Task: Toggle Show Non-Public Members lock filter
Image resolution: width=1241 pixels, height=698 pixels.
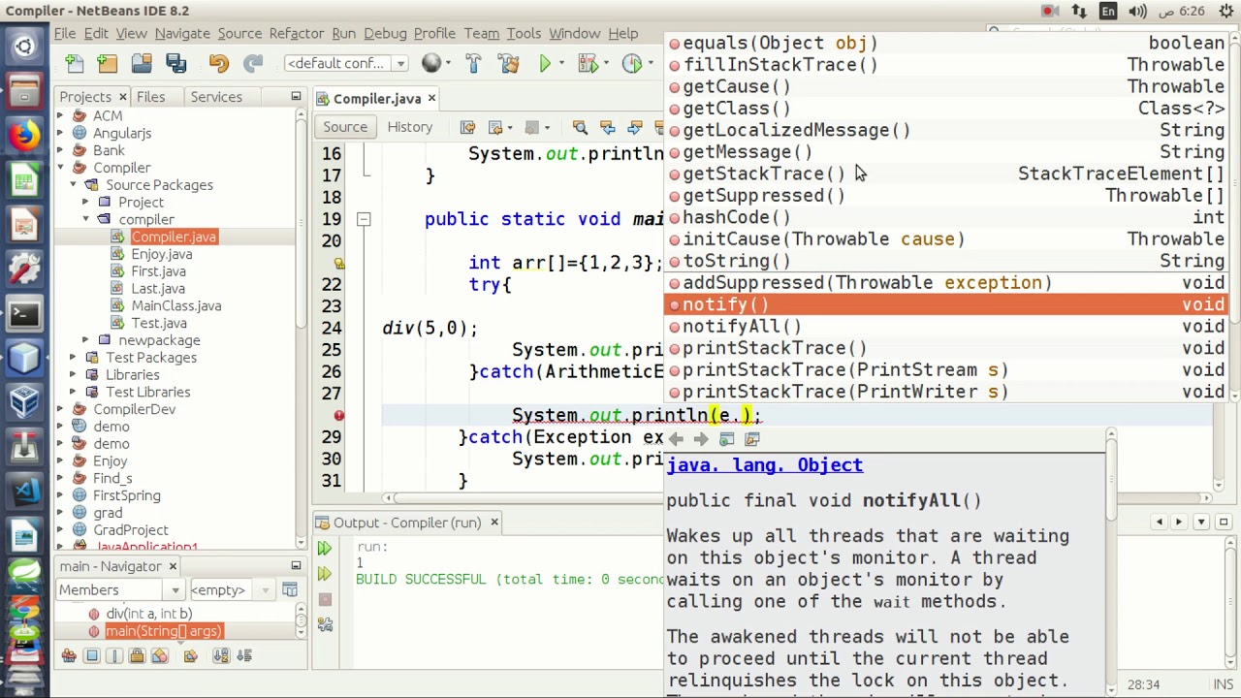Action: click(137, 656)
